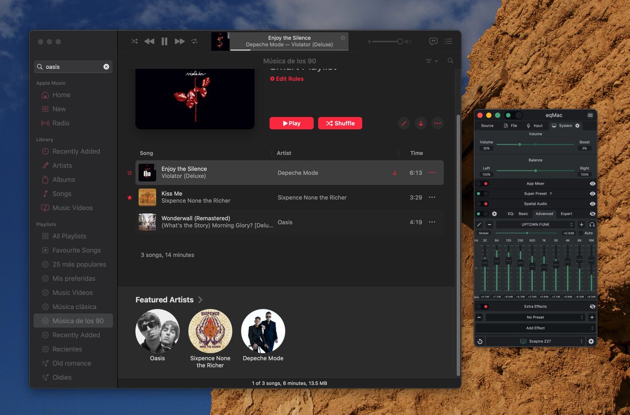The image size is (630, 415).
Task: Enable the Extra Effects toggle
Action: tap(482, 306)
